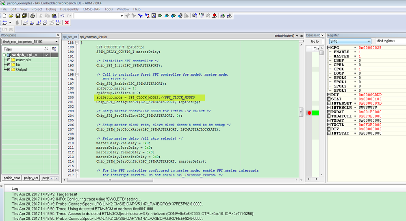Stop debugging with the red X icon
Image resolution: width=406 pixels, height=221 pixels.
[67, 23]
